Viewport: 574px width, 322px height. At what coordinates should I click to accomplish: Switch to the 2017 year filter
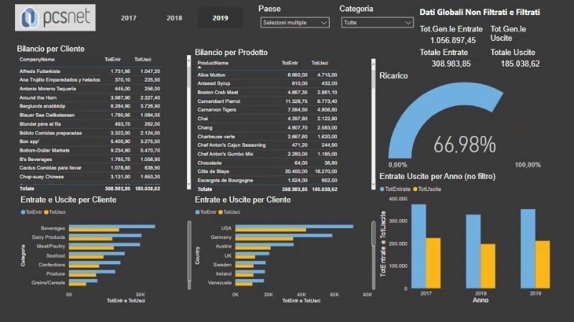[128, 17]
